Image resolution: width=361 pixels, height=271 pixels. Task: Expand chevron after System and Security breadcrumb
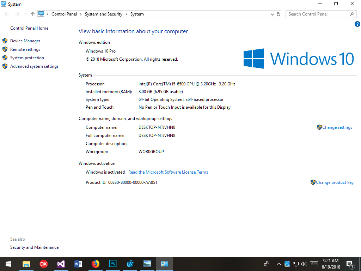[127, 14]
